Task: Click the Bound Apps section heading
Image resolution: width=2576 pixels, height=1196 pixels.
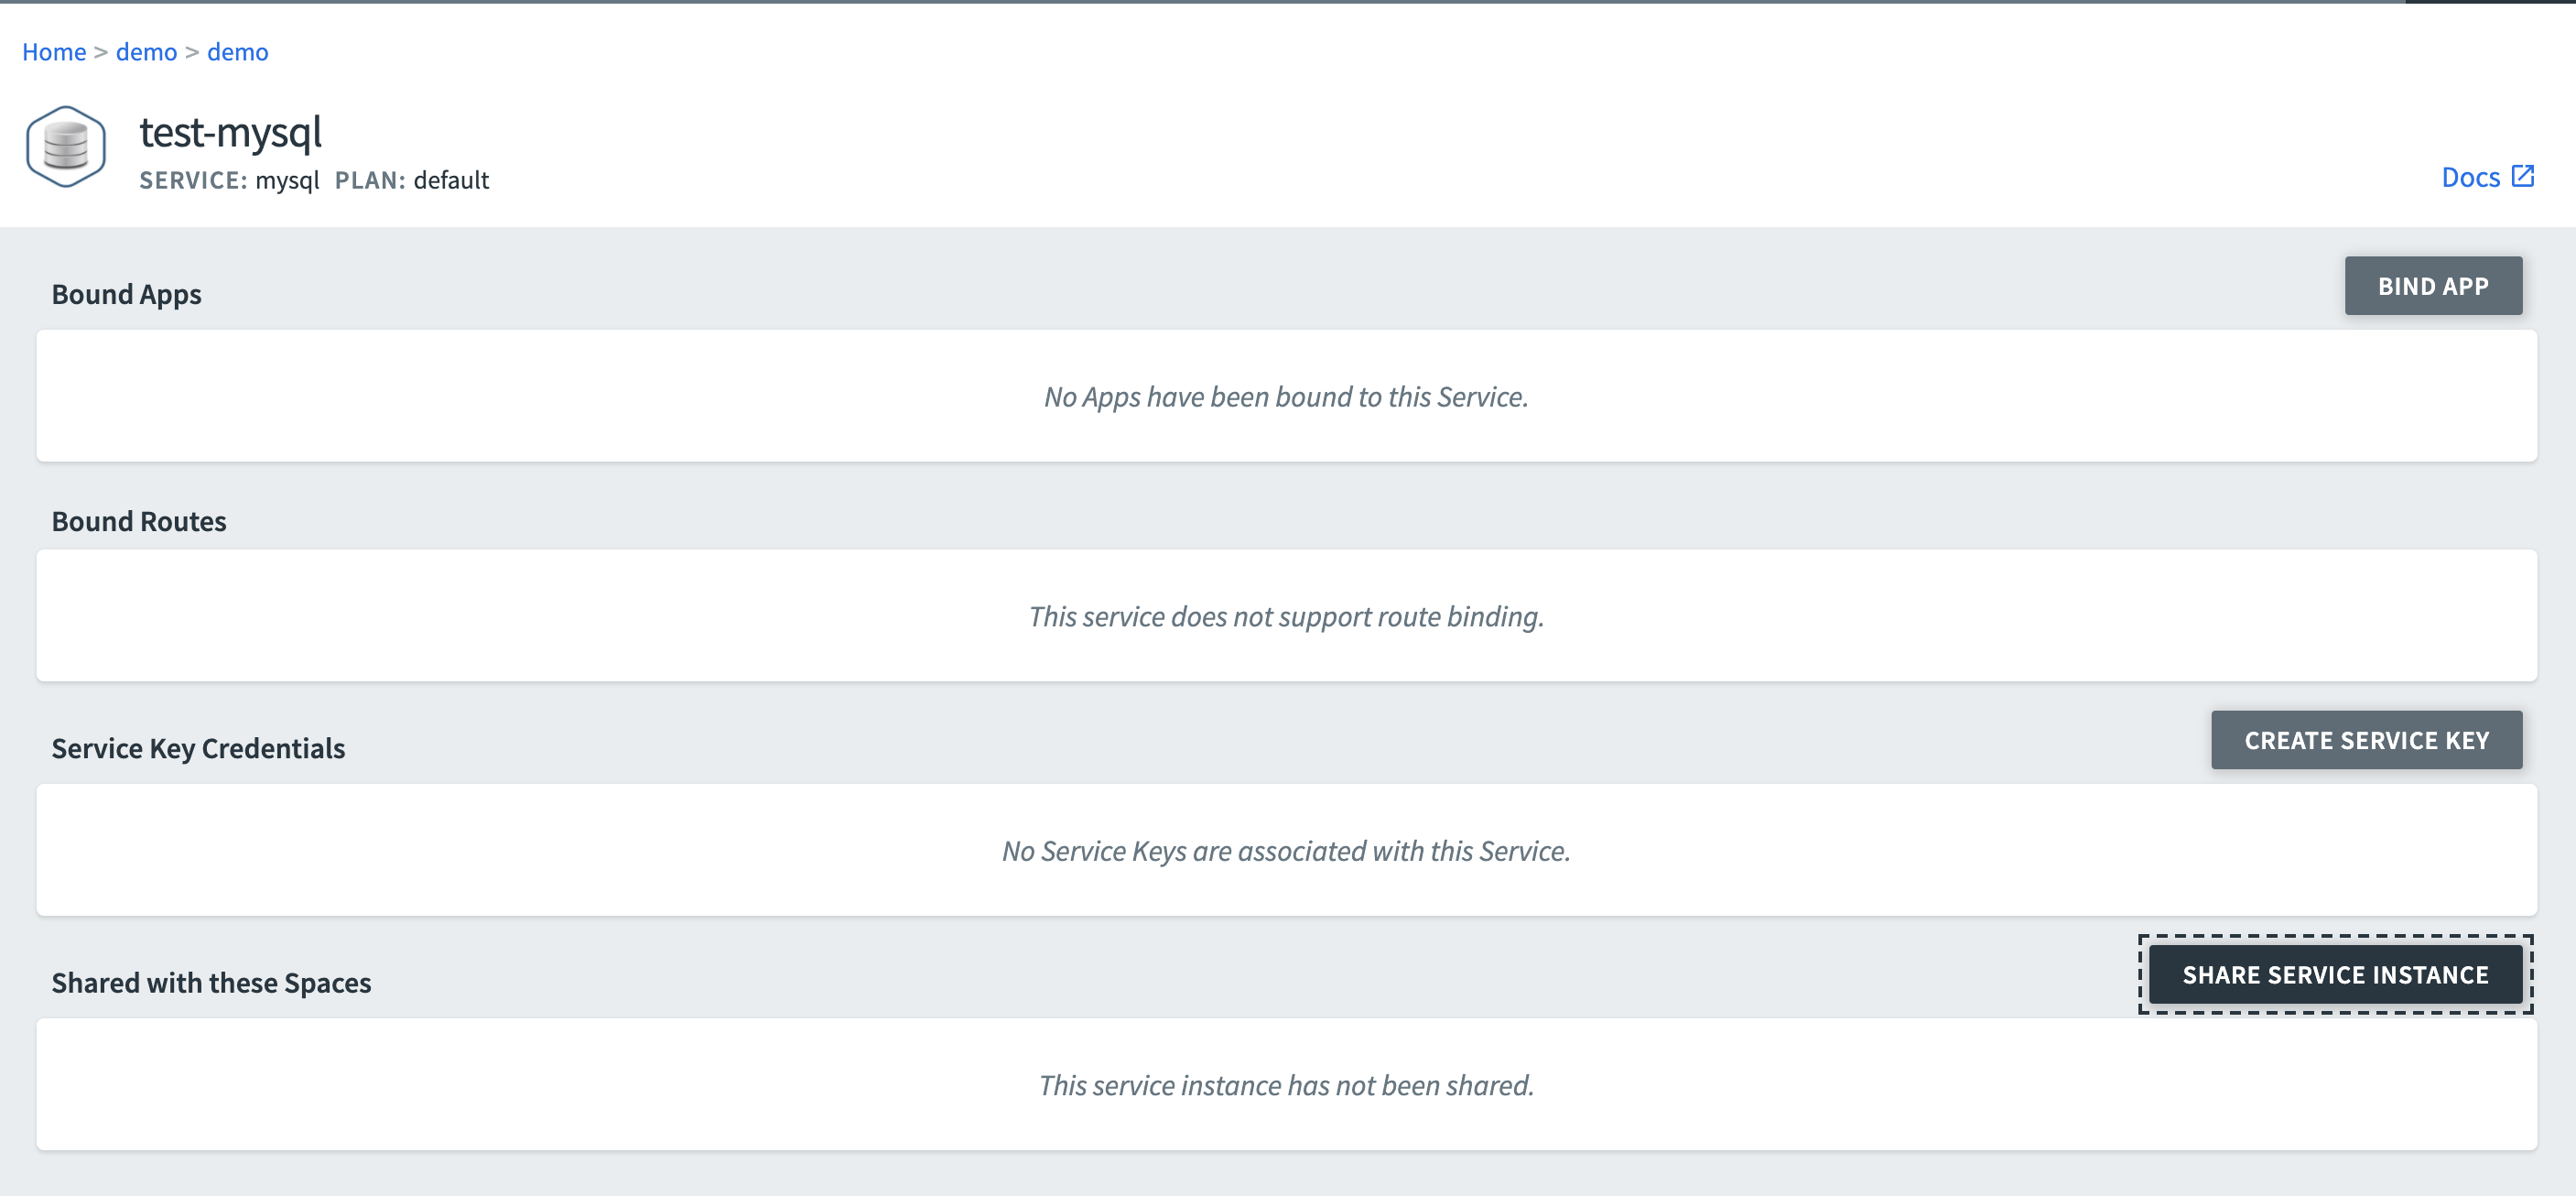Action: click(127, 294)
